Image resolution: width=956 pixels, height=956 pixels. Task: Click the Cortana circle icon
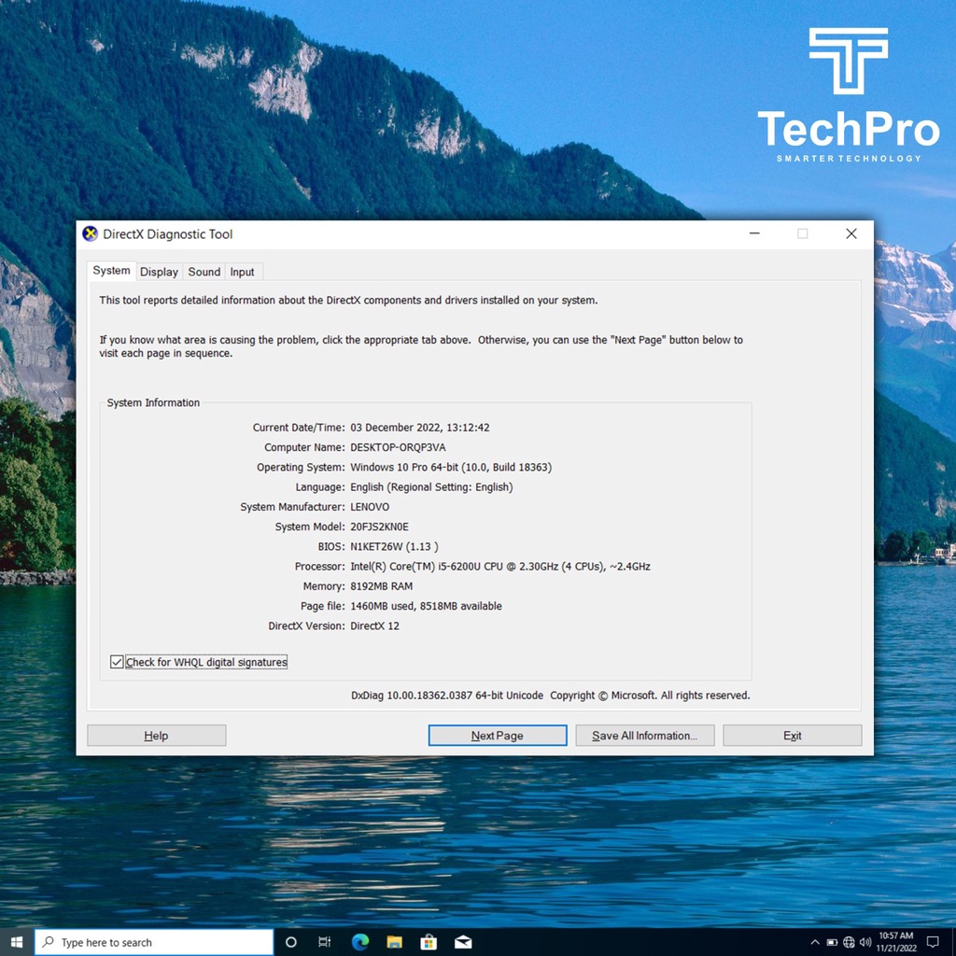(290, 942)
